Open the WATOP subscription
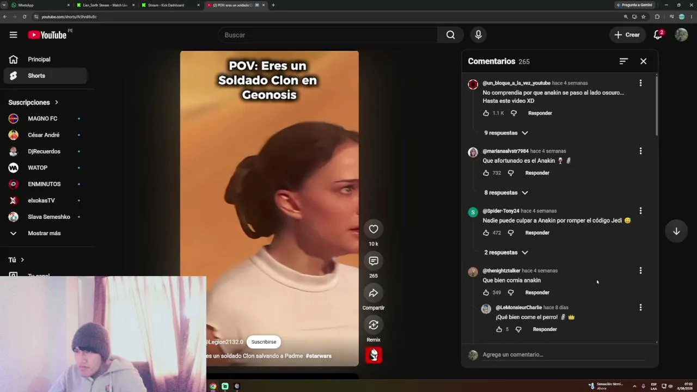This screenshot has height=392, width=697. pyautogui.click(x=45, y=168)
